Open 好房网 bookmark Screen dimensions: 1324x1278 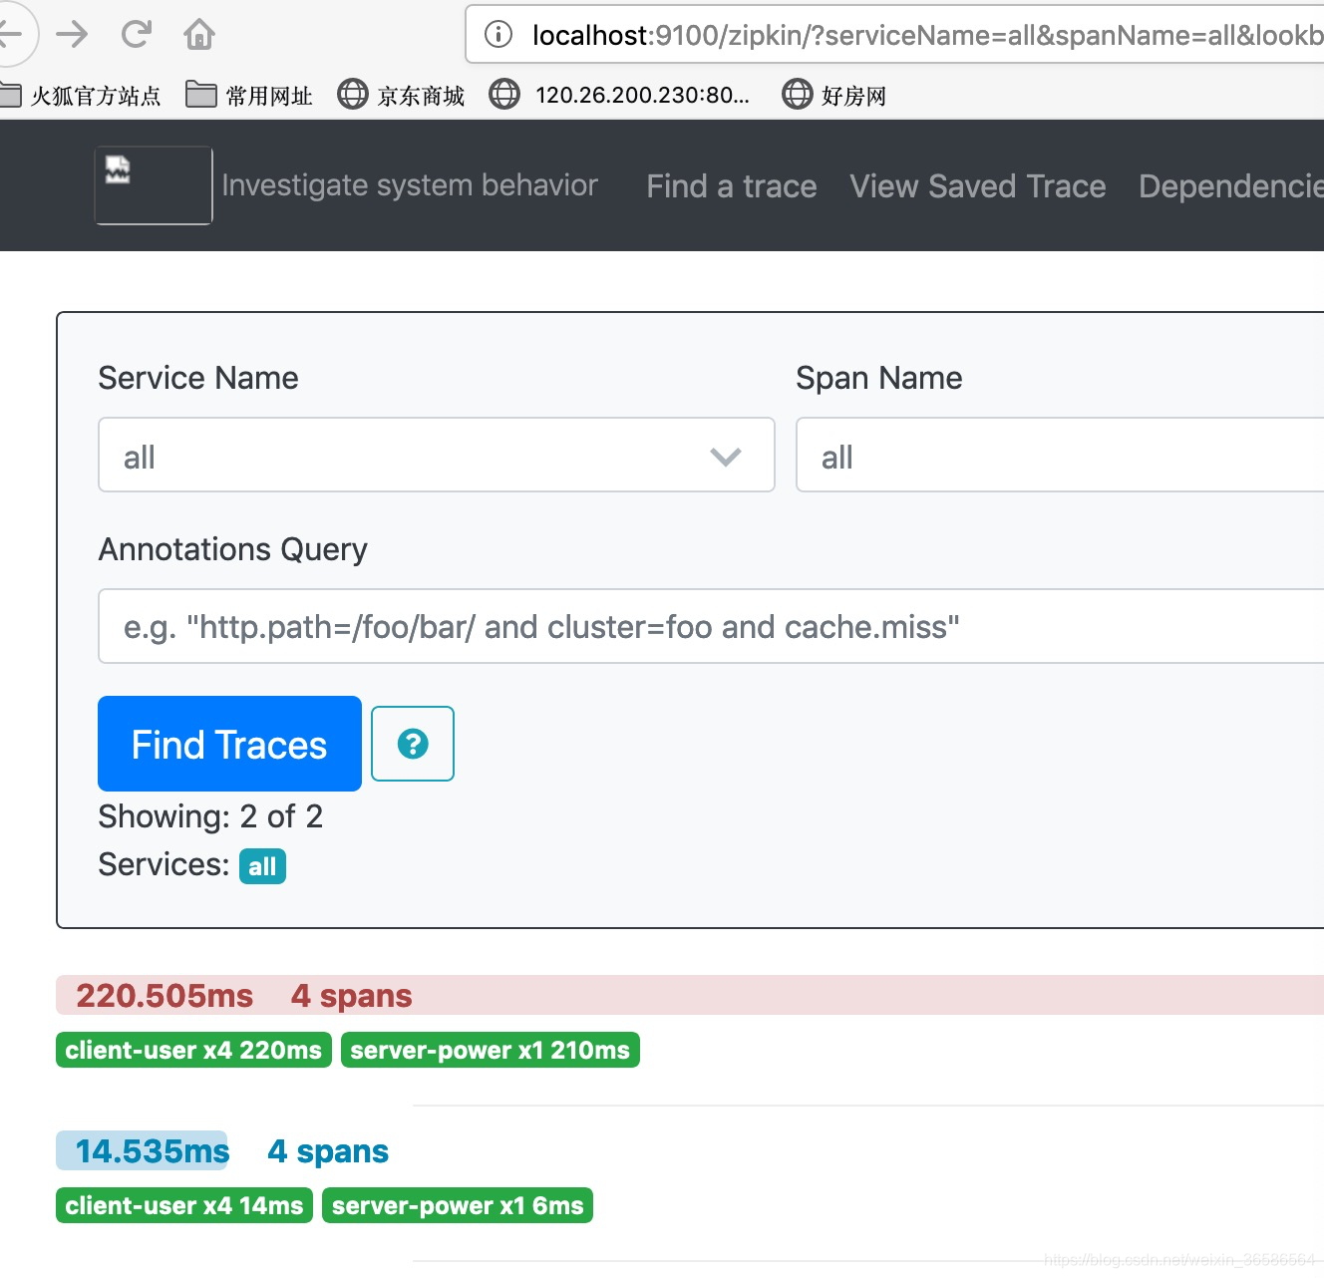point(834,96)
